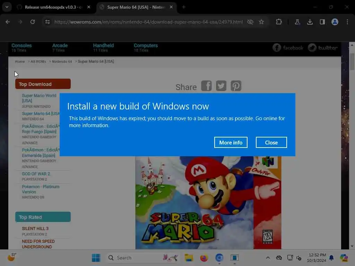Screen dimensions: 355x266
Task: Open GOD OF WAR 2 link
Action: [x=36, y=174]
